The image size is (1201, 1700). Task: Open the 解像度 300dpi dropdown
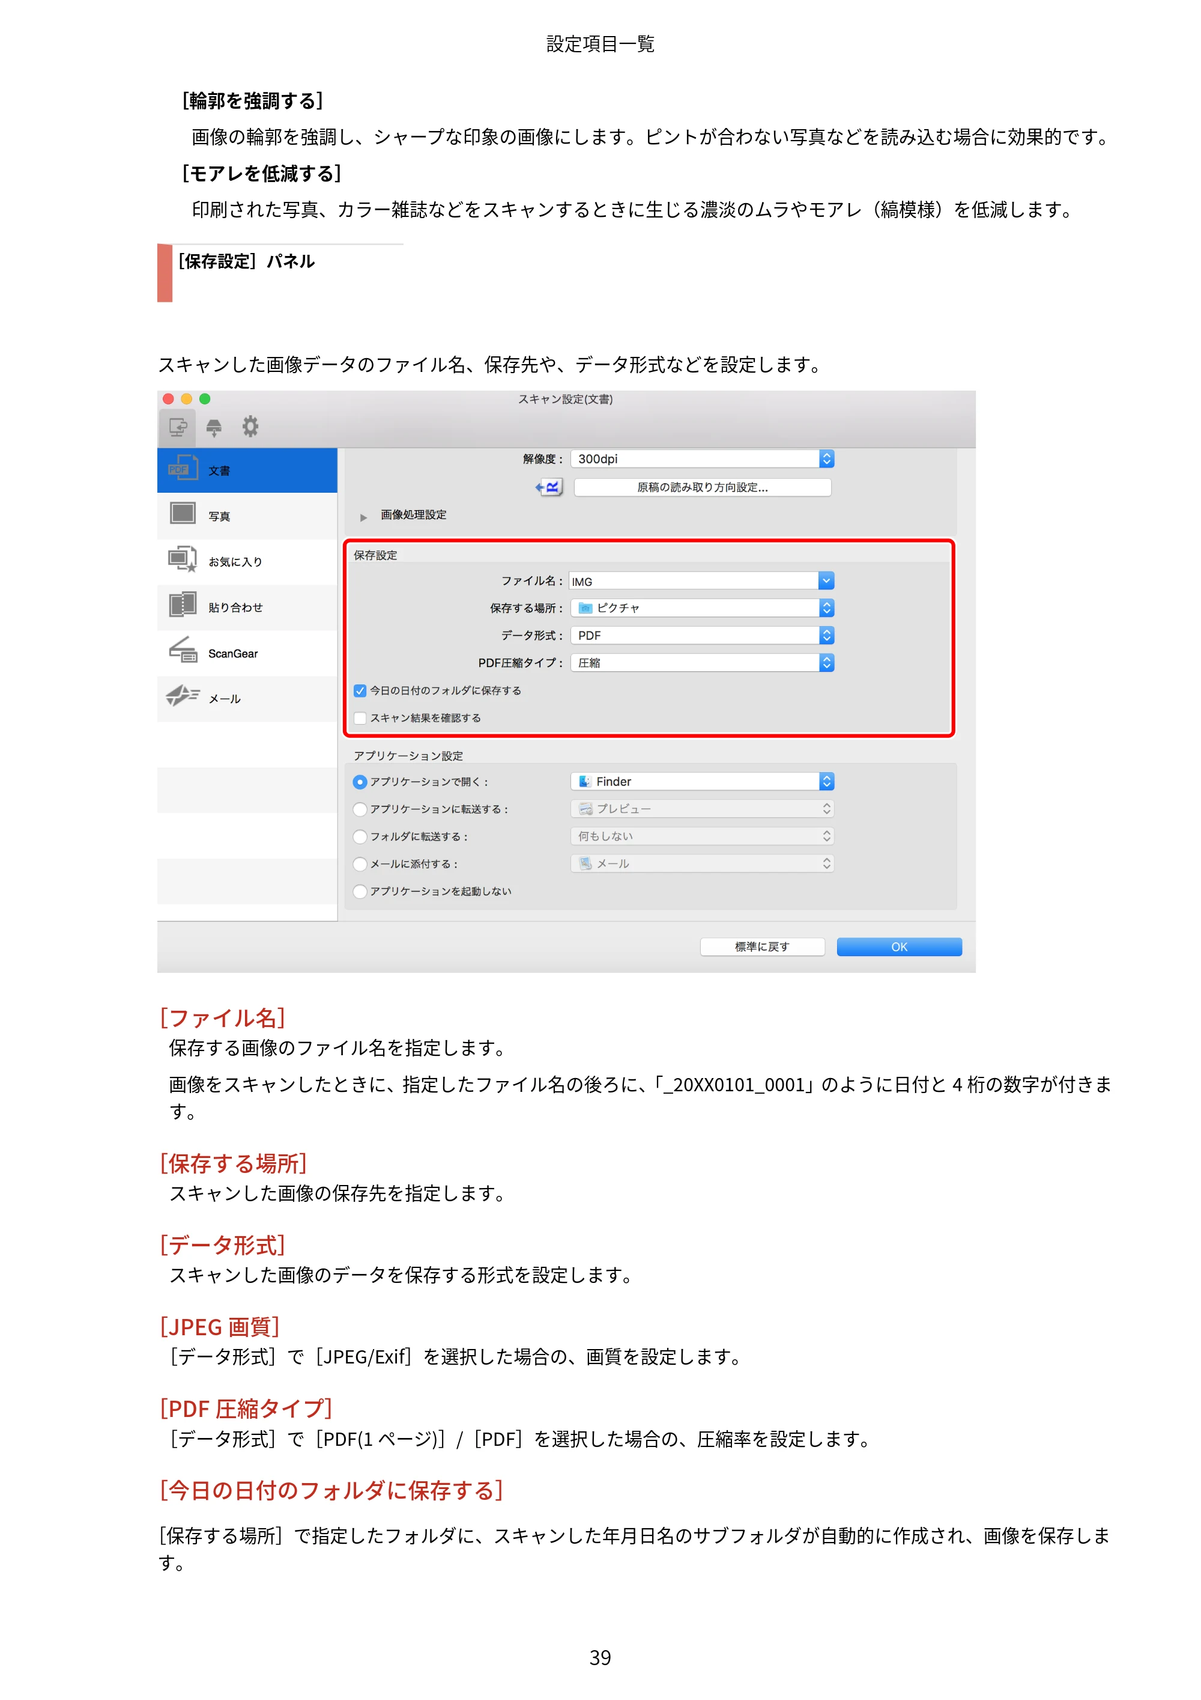point(702,459)
